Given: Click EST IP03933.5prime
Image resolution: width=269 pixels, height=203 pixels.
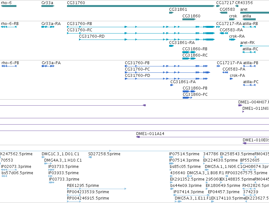Looking at the screenshot, I should pos(64,173).
